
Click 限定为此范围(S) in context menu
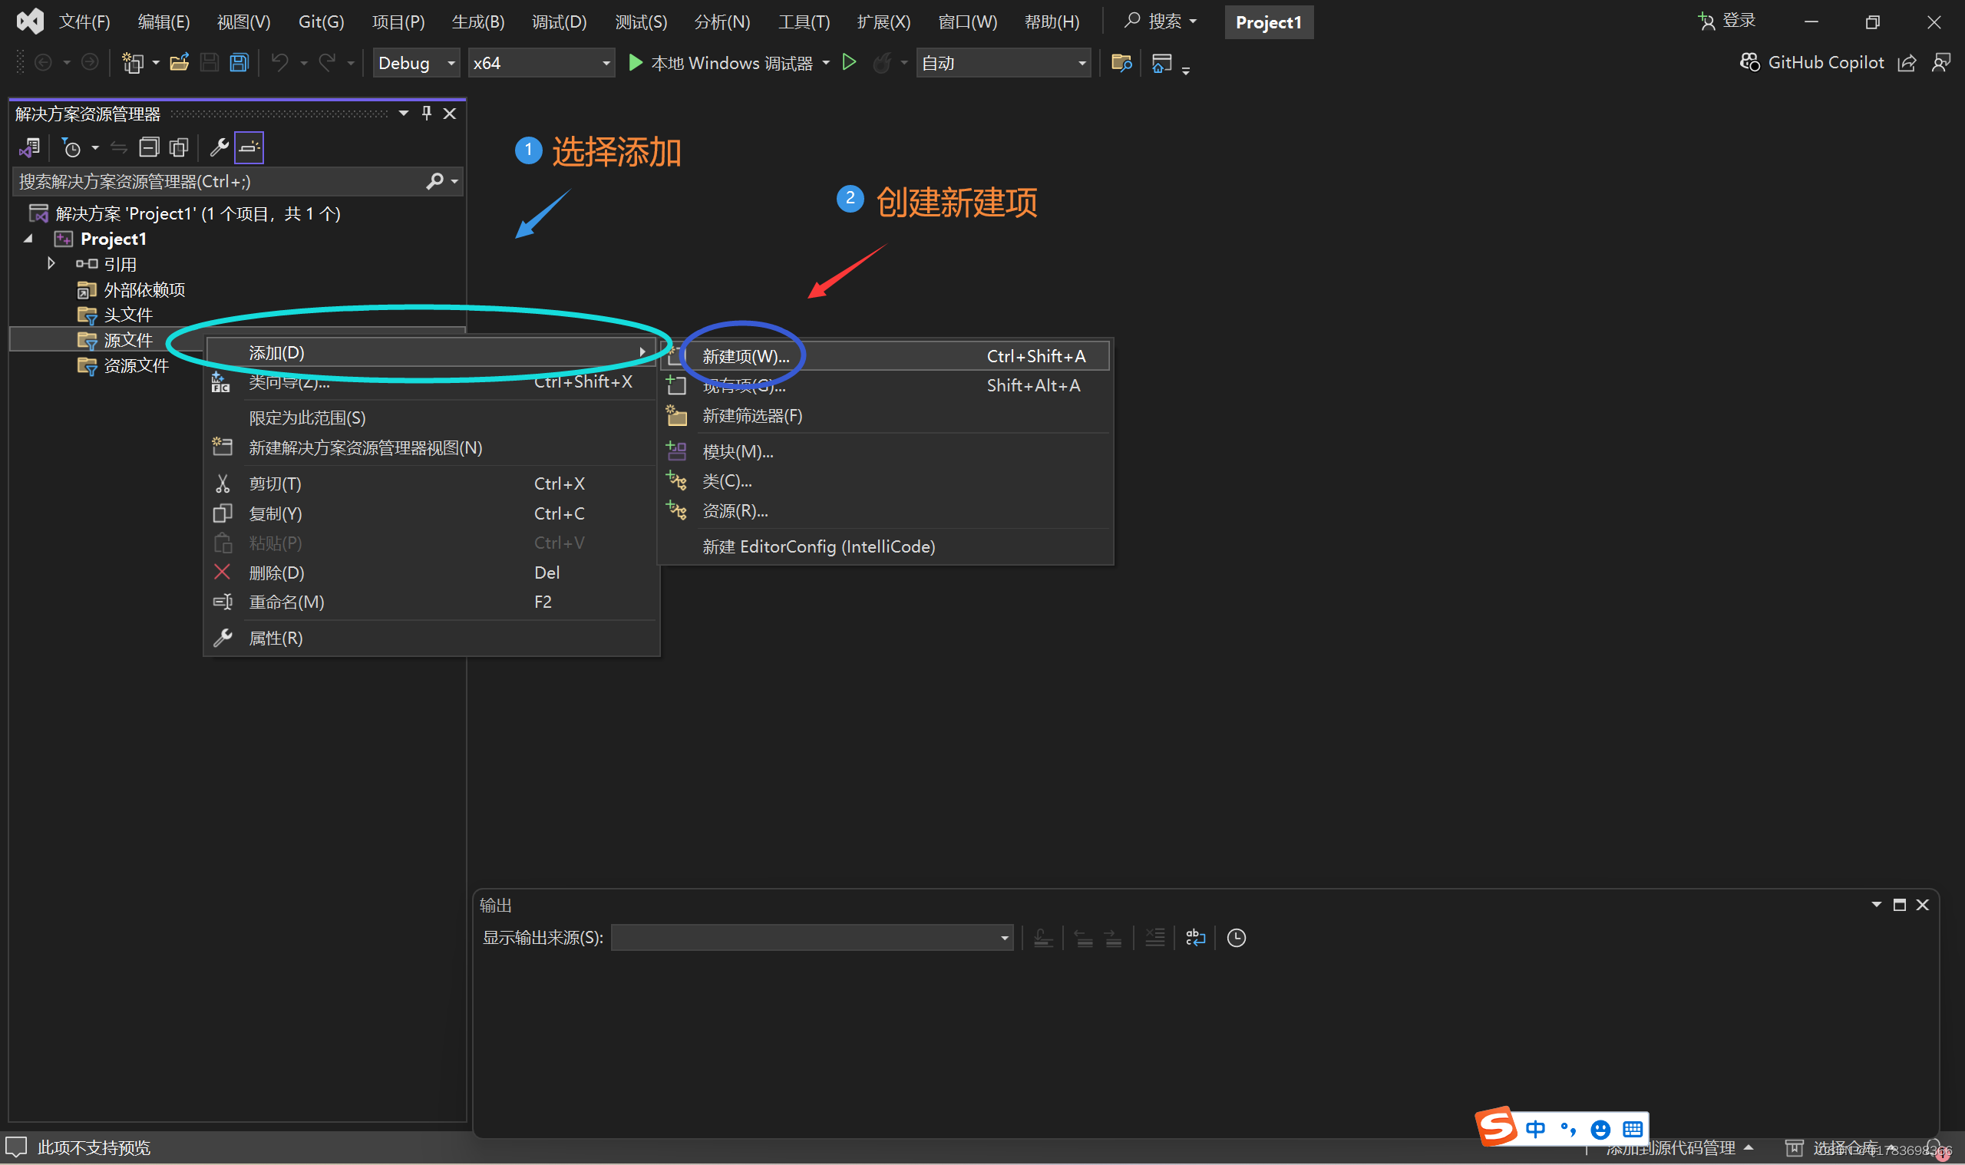430,417
